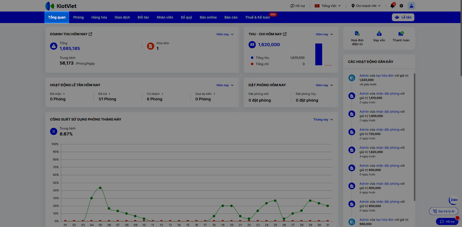The height and width of the screenshot is (227, 462).
Task: Open the Có khách rooms link
Action: [x=155, y=94]
